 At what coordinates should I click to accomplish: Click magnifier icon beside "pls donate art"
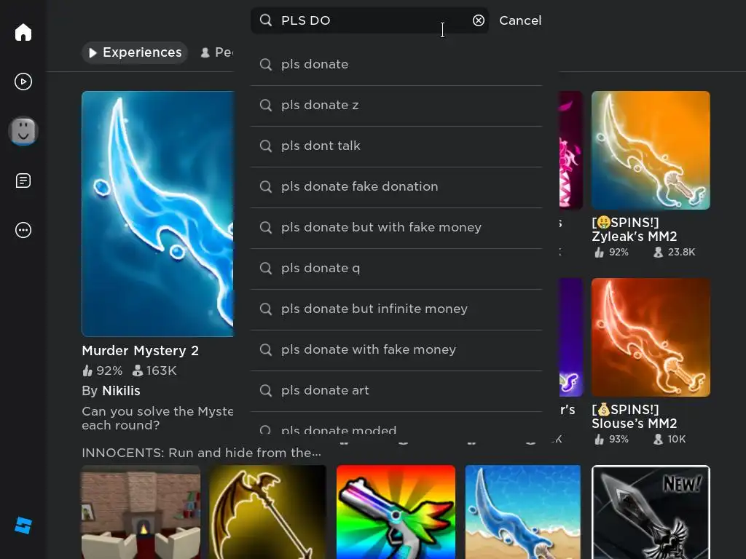click(266, 391)
